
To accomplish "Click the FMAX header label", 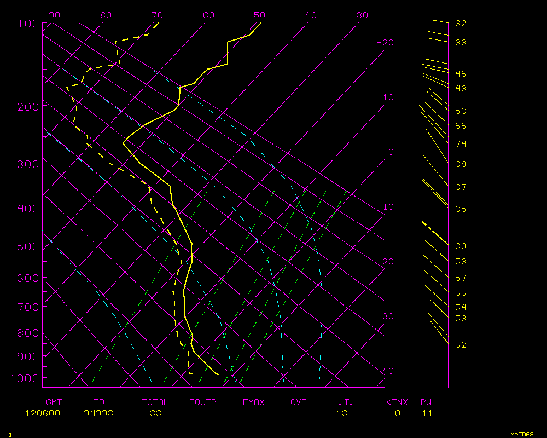I will point(254,402).
